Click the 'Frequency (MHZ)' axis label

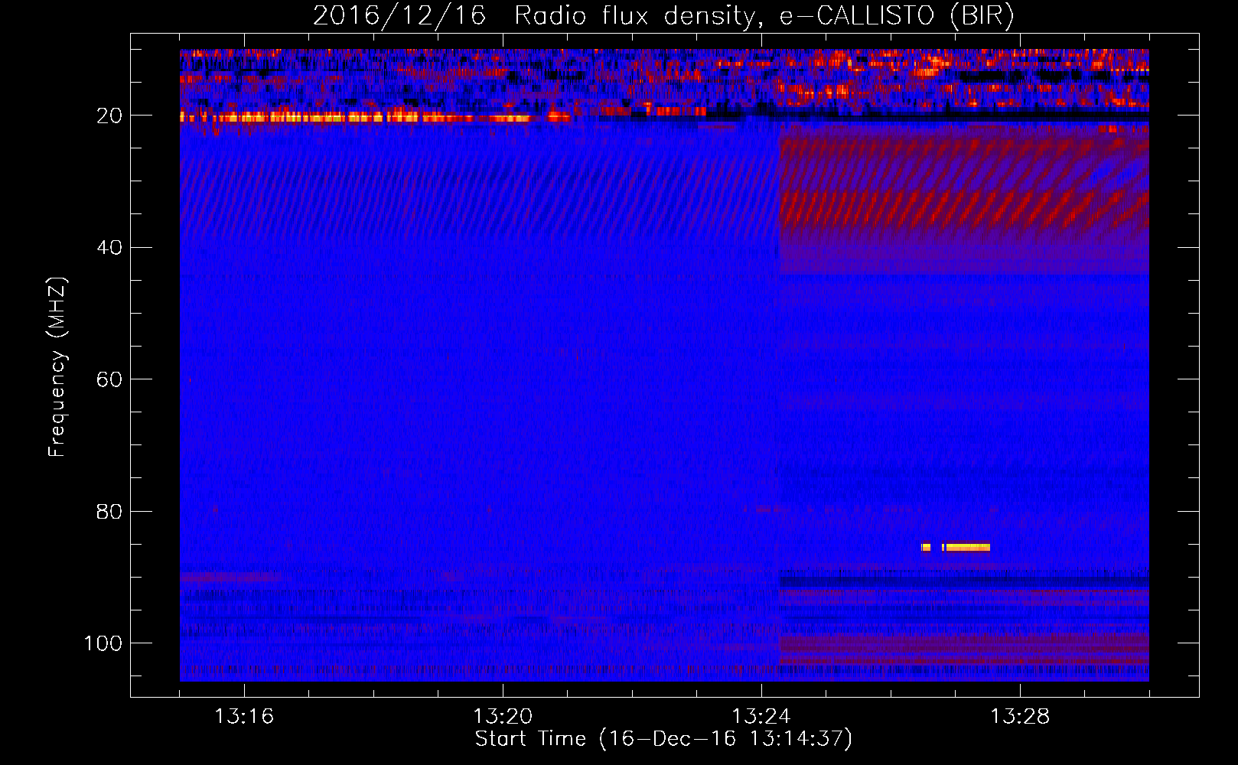[57, 367]
